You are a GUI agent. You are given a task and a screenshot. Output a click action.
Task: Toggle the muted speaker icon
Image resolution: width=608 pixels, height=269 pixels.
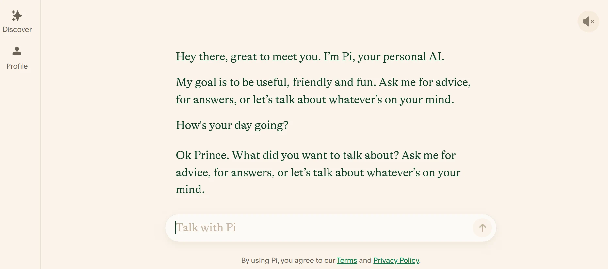(588, 21)
